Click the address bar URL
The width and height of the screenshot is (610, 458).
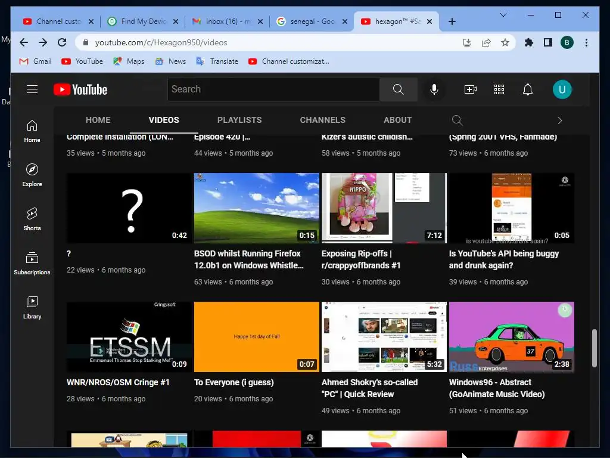(x=161, y=42)
